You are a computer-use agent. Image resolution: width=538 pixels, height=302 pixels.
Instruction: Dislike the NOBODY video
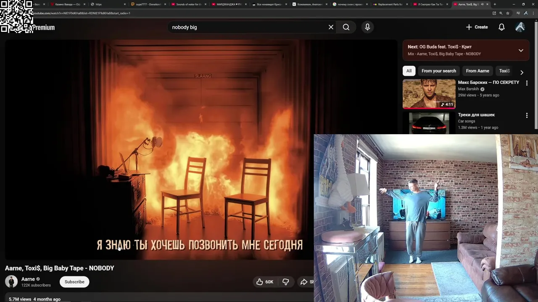(285, 282)
